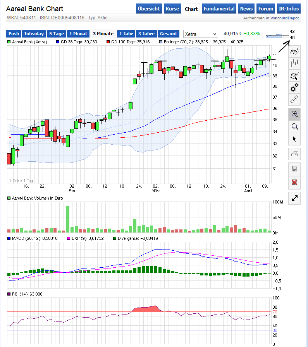Click the +0,83% change value
Screen dimensions: 308x347
point(252,34)
